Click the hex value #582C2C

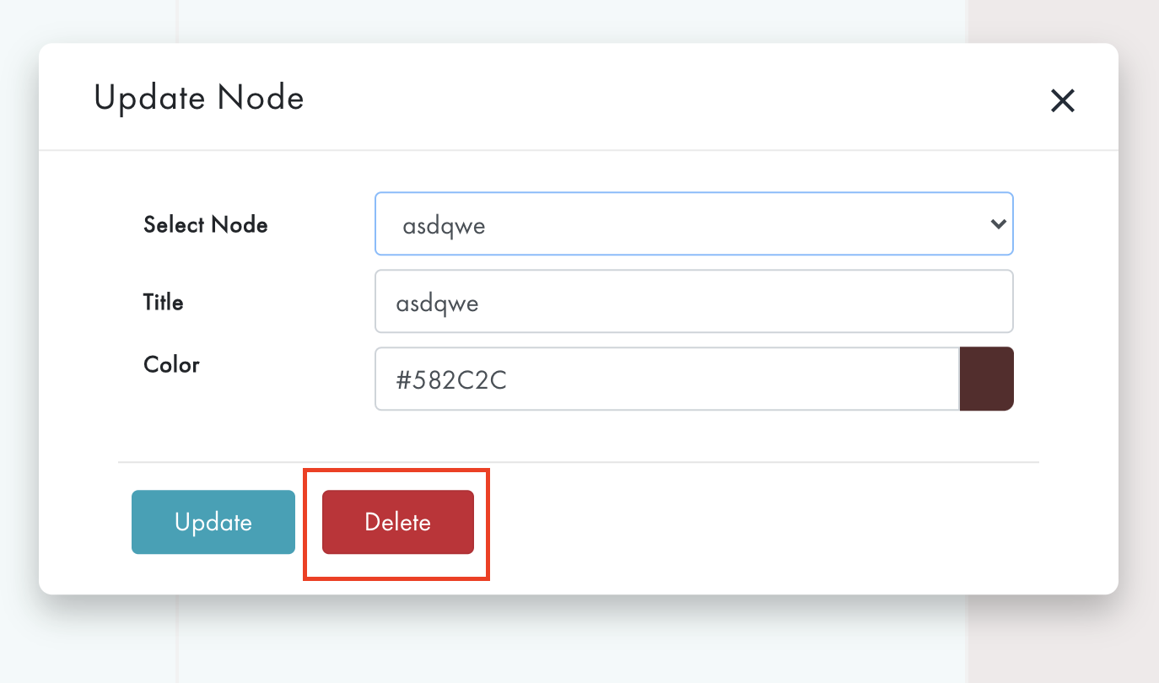452,379
